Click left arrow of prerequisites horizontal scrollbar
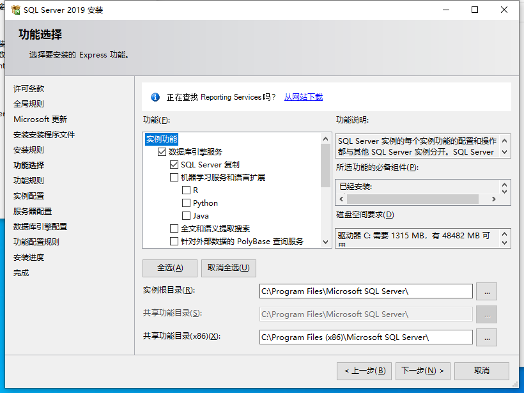Image resolution: width=524 pixels, height=393 pixels. point(341,199)
